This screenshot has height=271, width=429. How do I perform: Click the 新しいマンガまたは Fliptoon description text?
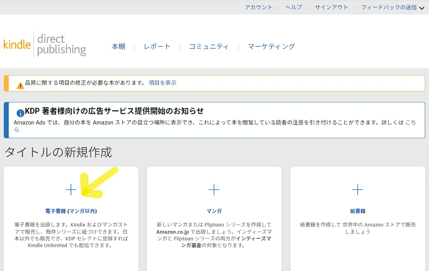click(x=214, y=235)
